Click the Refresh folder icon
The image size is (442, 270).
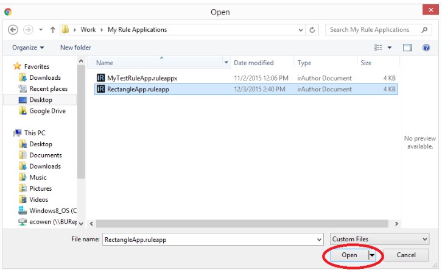313,29
